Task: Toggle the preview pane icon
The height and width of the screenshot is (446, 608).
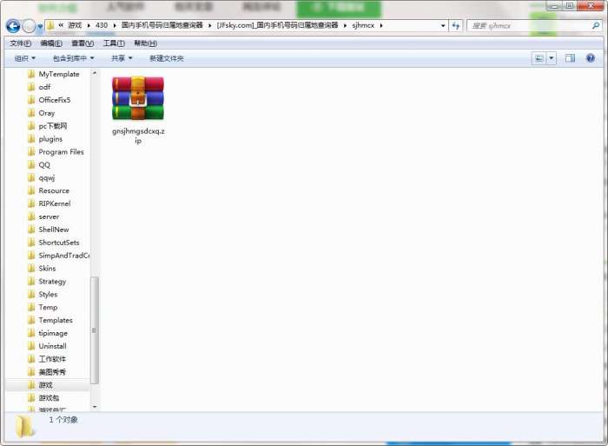Action: tap(570, 58)
